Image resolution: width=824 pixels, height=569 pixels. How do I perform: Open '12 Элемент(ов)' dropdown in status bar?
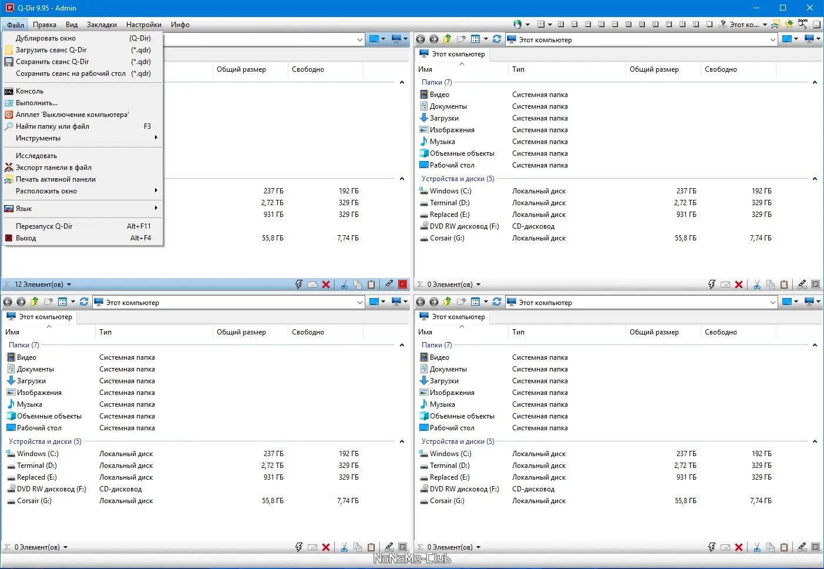(x=69, y=284)
